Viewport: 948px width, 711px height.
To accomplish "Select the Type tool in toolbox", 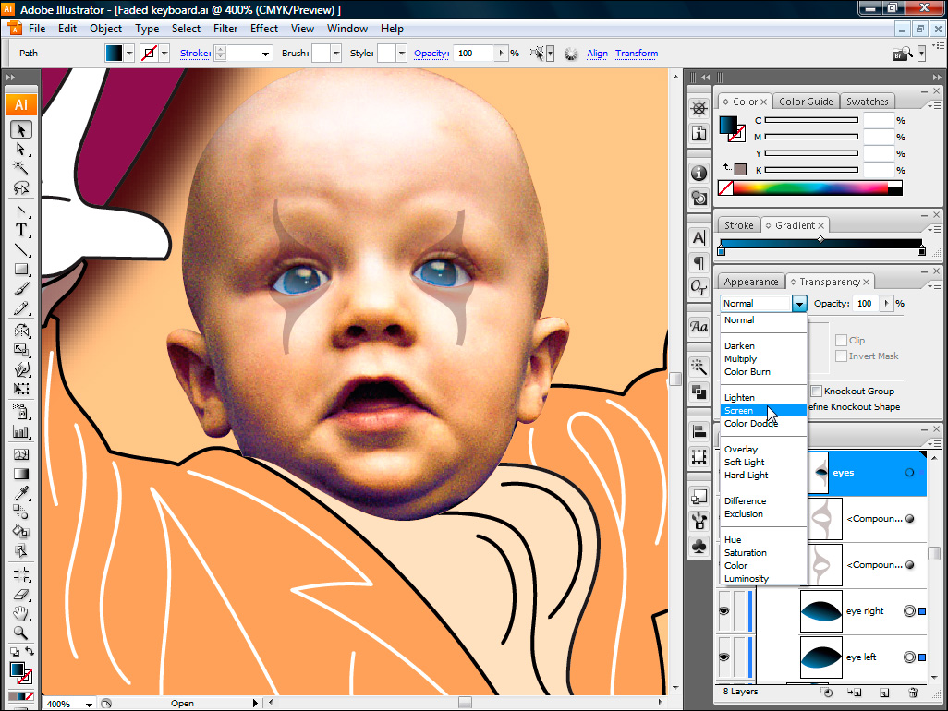I will 20,230.
